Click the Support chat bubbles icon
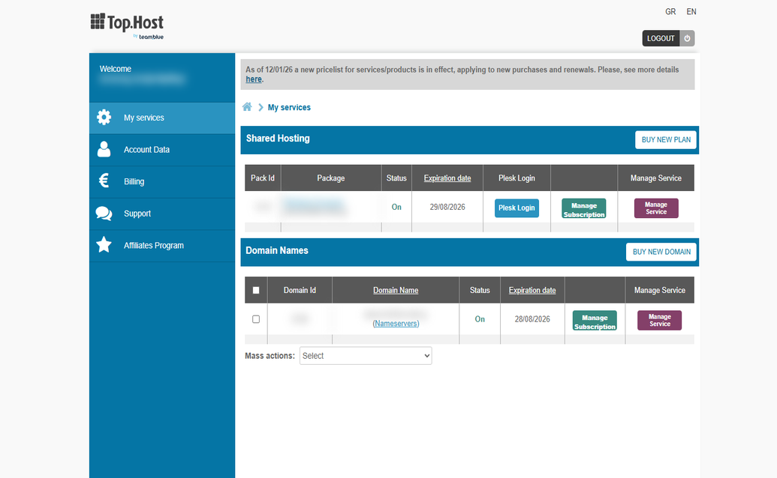The width and height of the screenshot is (777, 478). coord(104,213)
